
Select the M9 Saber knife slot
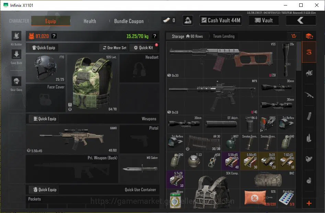(x=139, y=169)
